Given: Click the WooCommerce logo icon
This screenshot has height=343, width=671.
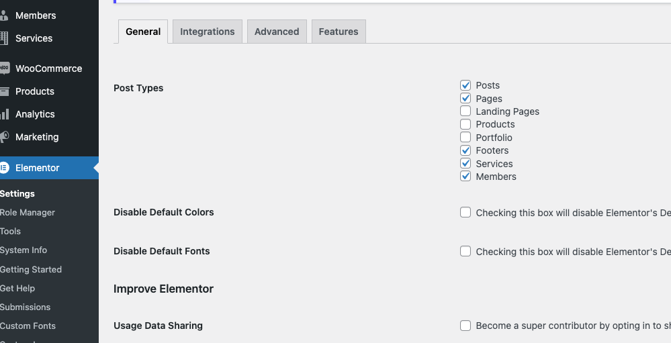Looking at the screenshot, I should tap(4, 68).
